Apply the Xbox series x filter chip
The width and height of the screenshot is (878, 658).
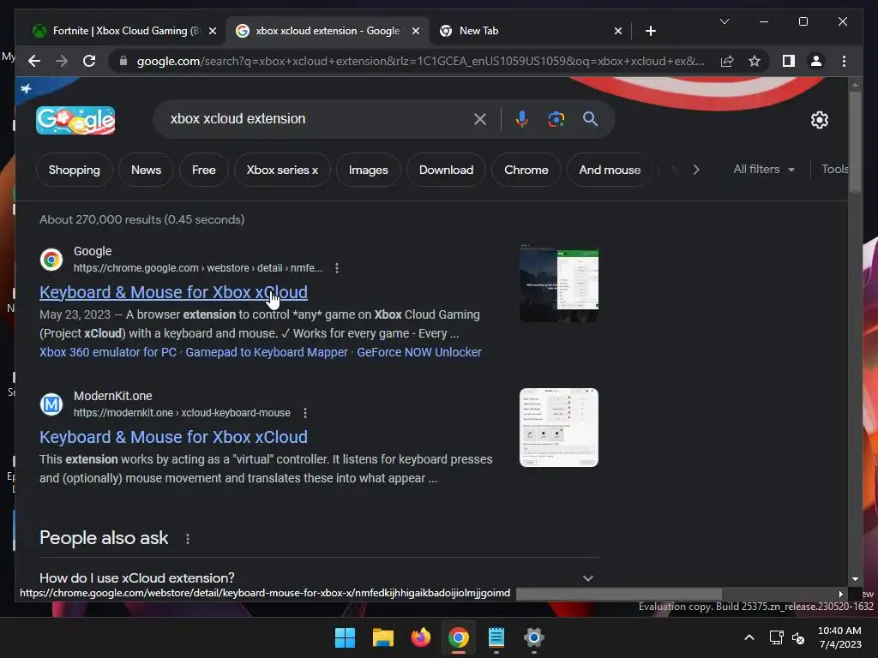click(282, 170)
